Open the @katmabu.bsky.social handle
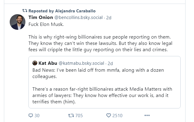The image size is (194, 122). [x=81, y=63]
